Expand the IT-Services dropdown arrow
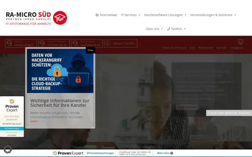The image size is (252, 157). tap(139, 15)
